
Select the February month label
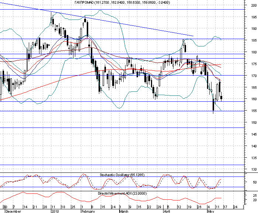[x=88, y=211]
